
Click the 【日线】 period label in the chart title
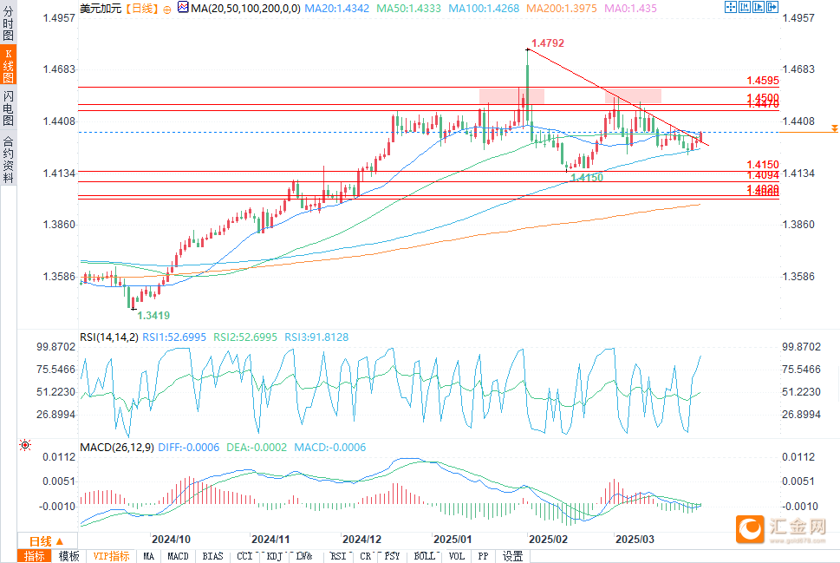coord(142,9)
